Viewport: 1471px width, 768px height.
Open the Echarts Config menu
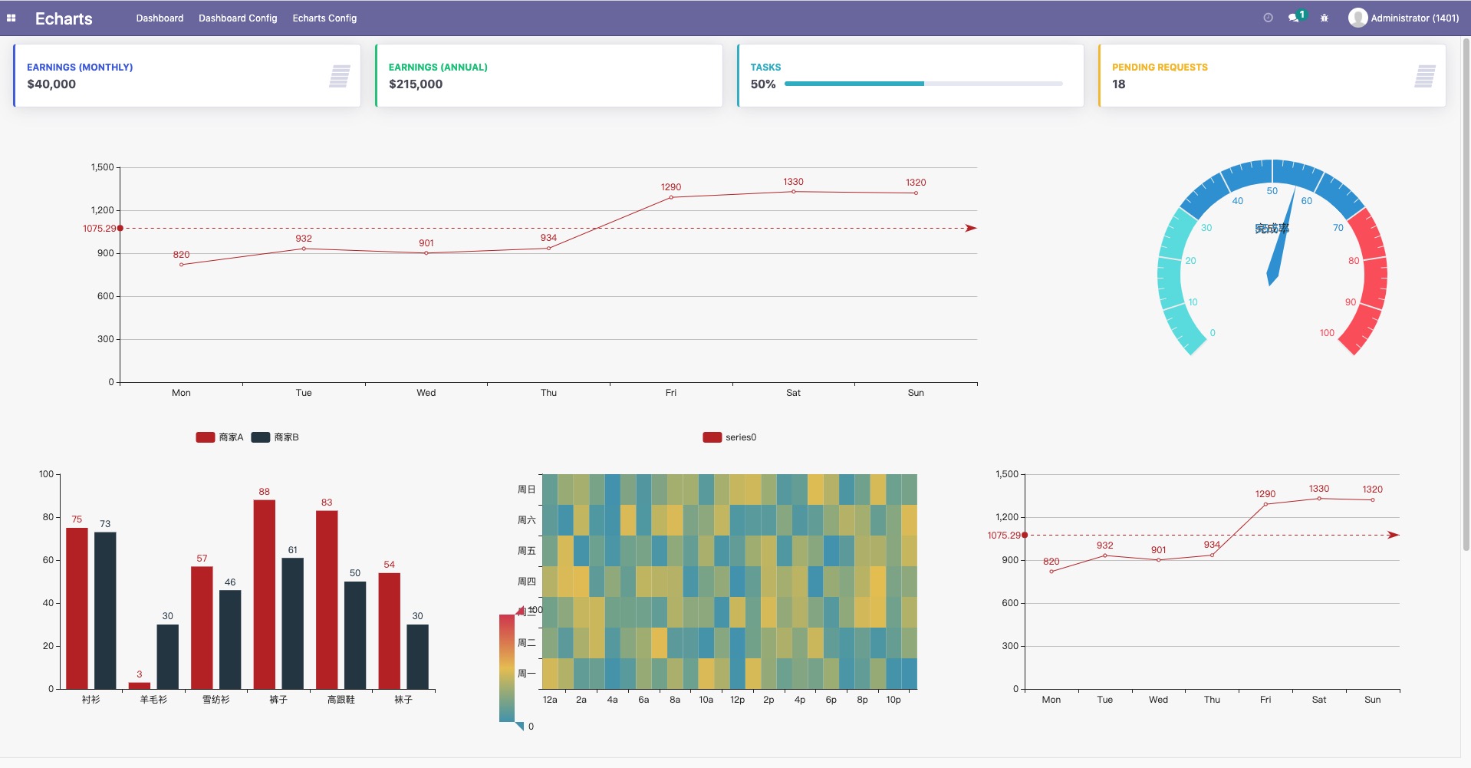pyautogui.click(x=324, y=18)
